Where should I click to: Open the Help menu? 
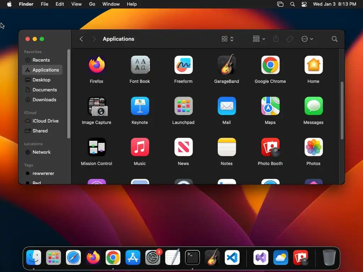[x=132, y=4]
